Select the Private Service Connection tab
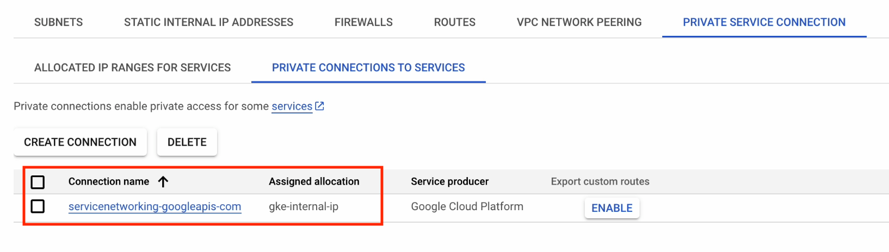The image size is (889, 252). [764, 22]
